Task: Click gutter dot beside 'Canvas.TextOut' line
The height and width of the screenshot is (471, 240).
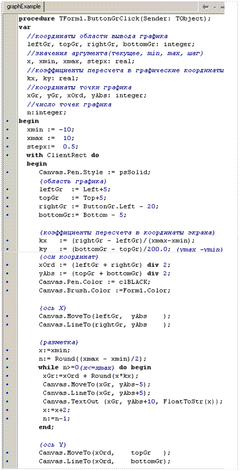Action: pos(7,402)
